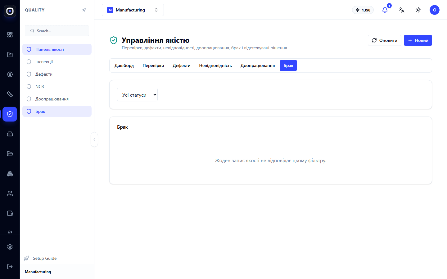Click the app logo at top left
Image resolution: width=447 pixels, height=279 pixels.
(x=10, y=11)
